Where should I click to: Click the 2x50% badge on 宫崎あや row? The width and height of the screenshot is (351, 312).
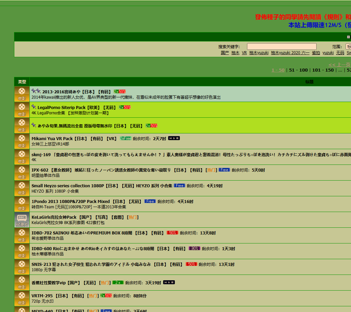coord(120,91)
